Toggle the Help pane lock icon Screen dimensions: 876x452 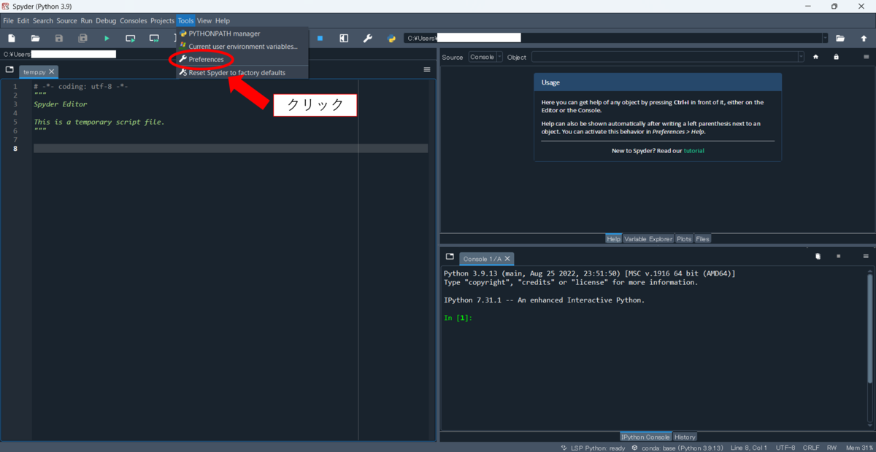836,57
